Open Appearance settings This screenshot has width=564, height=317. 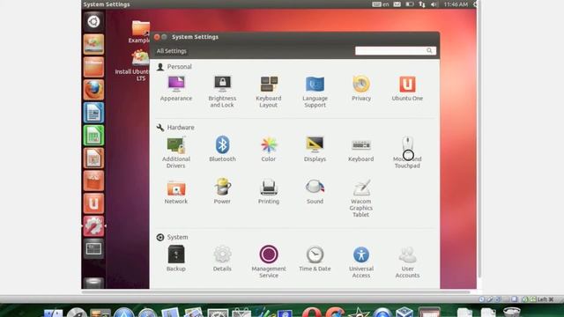[x=176, y=89]
